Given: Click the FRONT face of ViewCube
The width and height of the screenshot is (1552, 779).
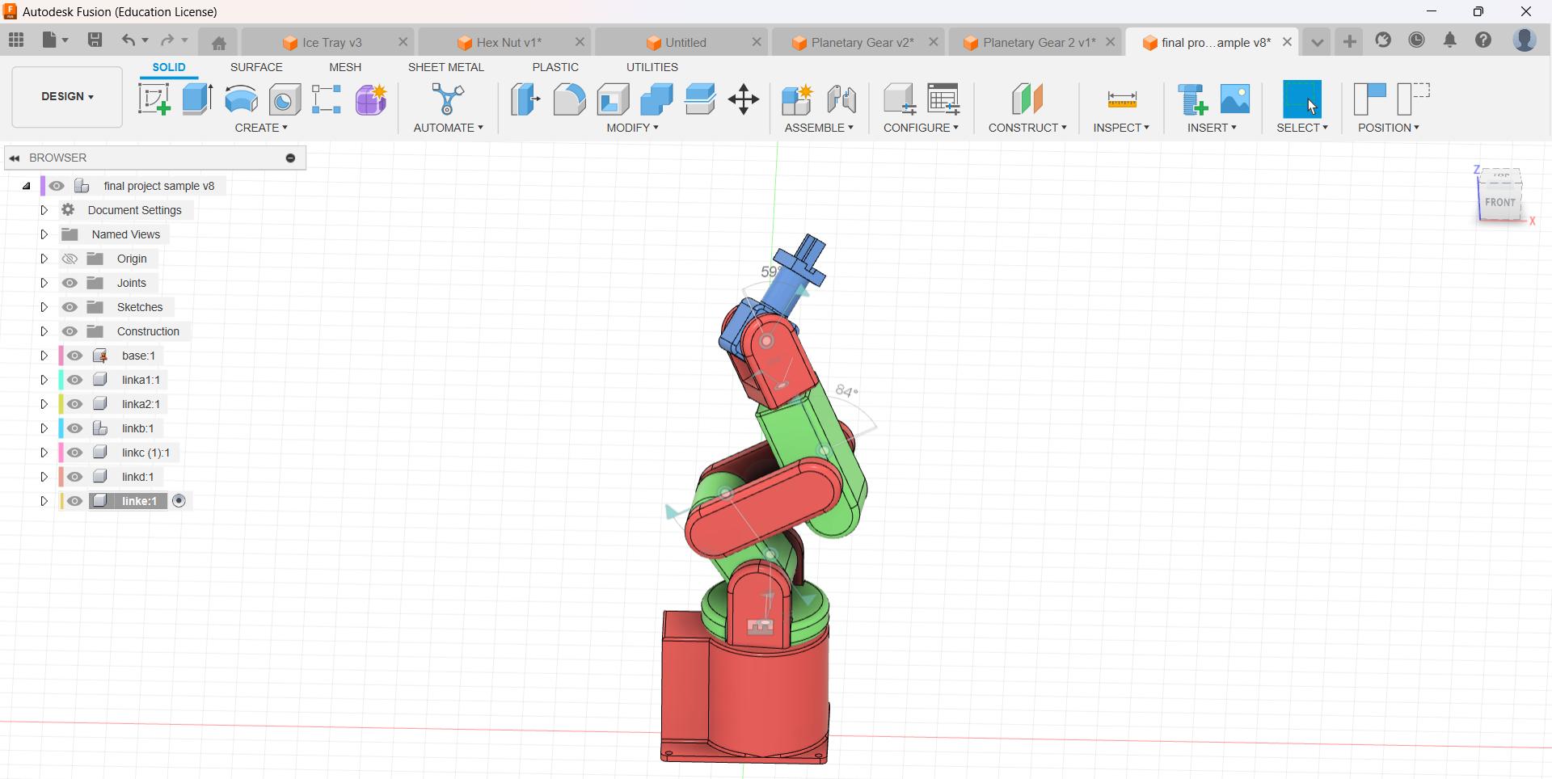Looking at the screenshot, I should (x=1499, y=203).
